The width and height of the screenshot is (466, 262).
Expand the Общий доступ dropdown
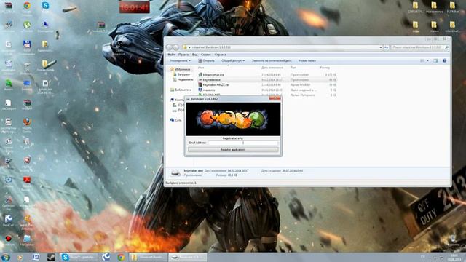click(233, 60)
